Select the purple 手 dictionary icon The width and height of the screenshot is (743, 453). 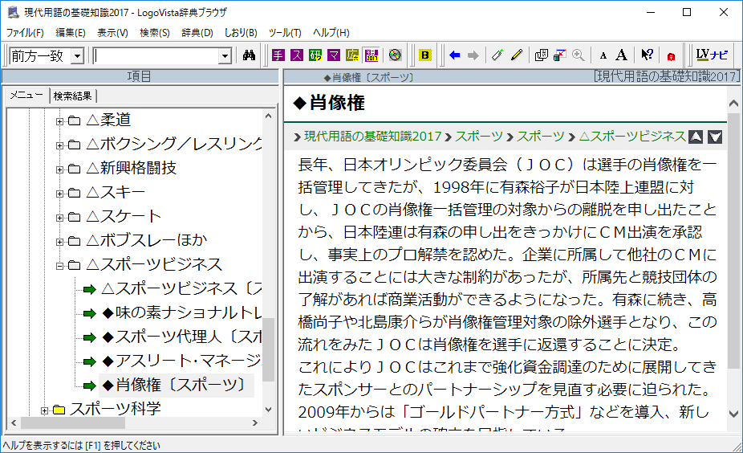(278, 55)
